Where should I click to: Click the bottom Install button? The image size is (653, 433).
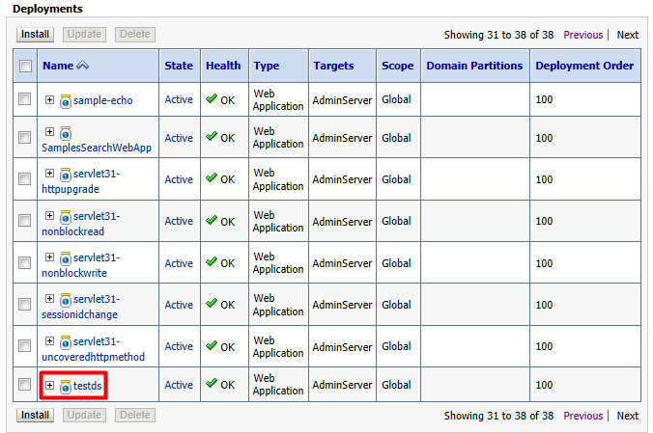(36, 415)
